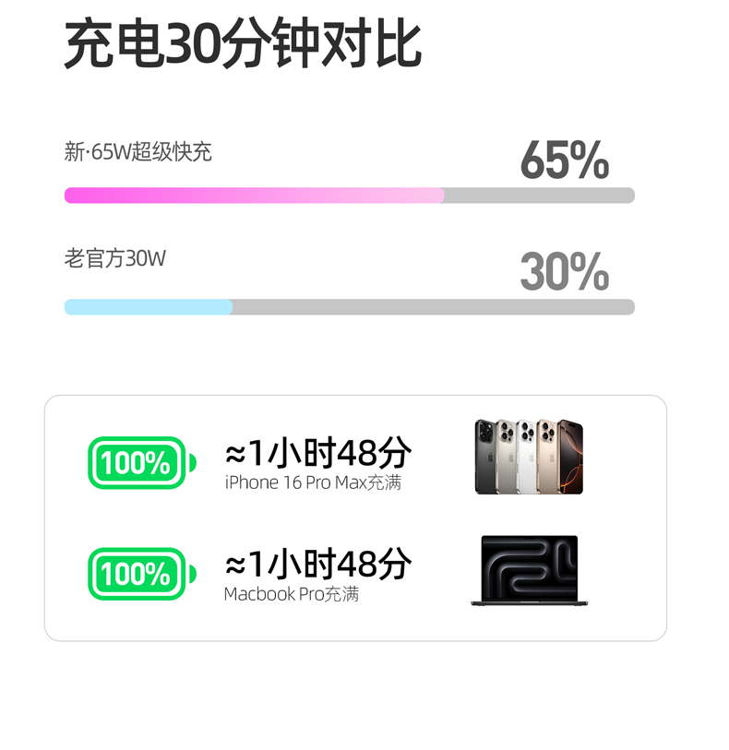Click the Macbook Pro充满 caption
The height and width of the screenshot is (750, 729).
coord(292,594)
